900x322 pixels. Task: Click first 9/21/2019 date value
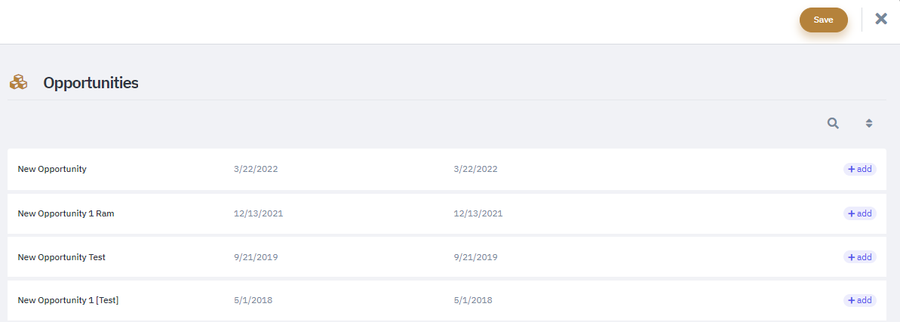point(256,257)
